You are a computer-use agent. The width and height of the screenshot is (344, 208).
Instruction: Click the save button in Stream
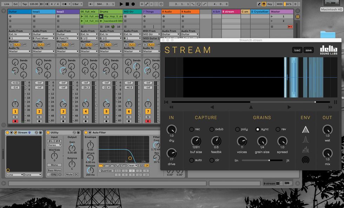[x=309, y=50]
